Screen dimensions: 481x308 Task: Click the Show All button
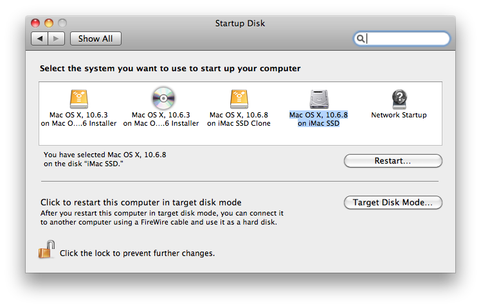(95, 38)
